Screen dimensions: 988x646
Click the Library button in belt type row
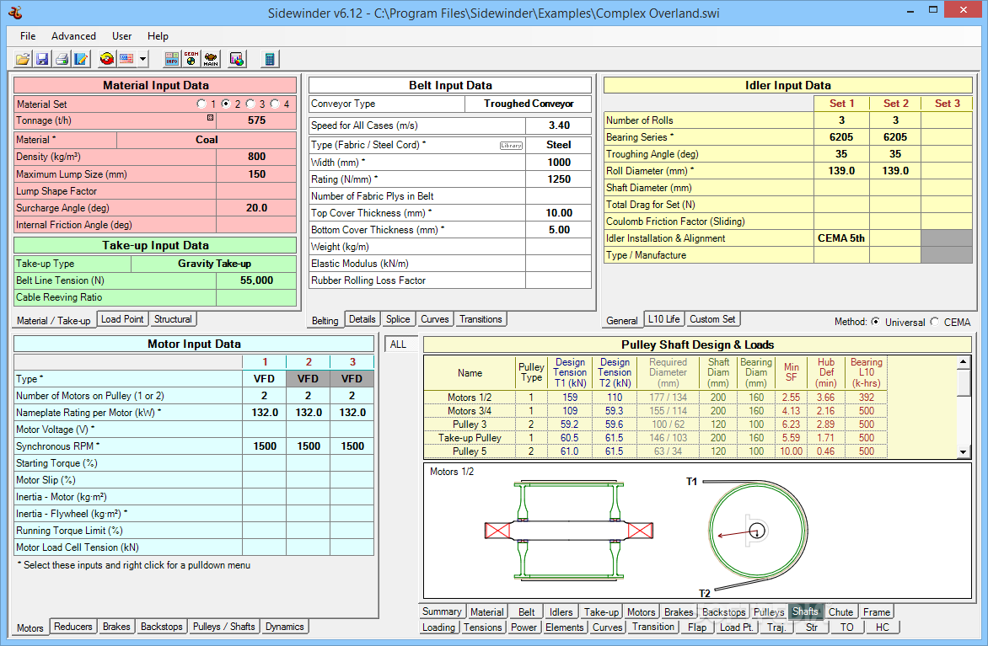pos(511,146)
